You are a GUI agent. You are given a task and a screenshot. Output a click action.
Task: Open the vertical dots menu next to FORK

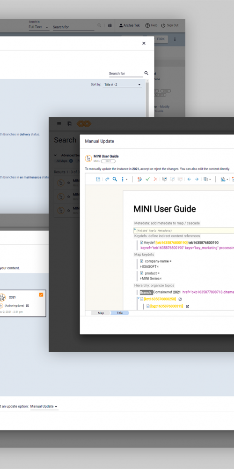[x=175, y=39]
